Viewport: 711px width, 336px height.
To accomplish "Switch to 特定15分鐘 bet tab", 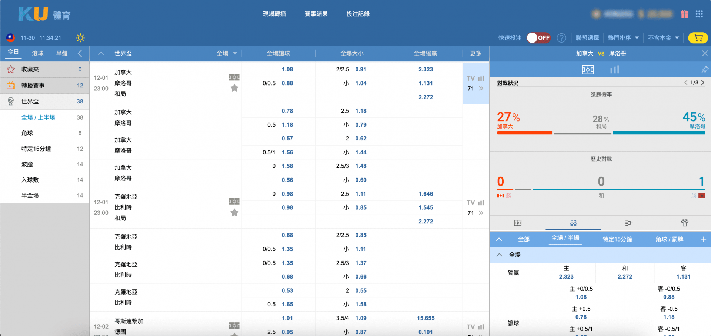I will click(617, 239).
